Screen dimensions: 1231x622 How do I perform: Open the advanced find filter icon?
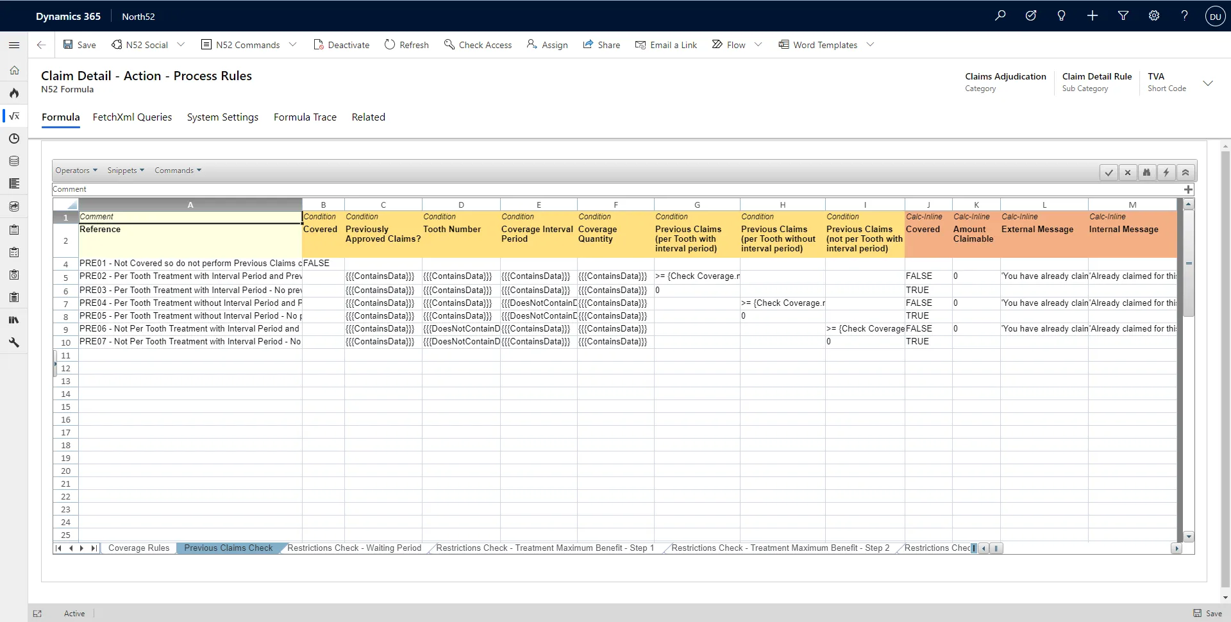(1123, 16)
